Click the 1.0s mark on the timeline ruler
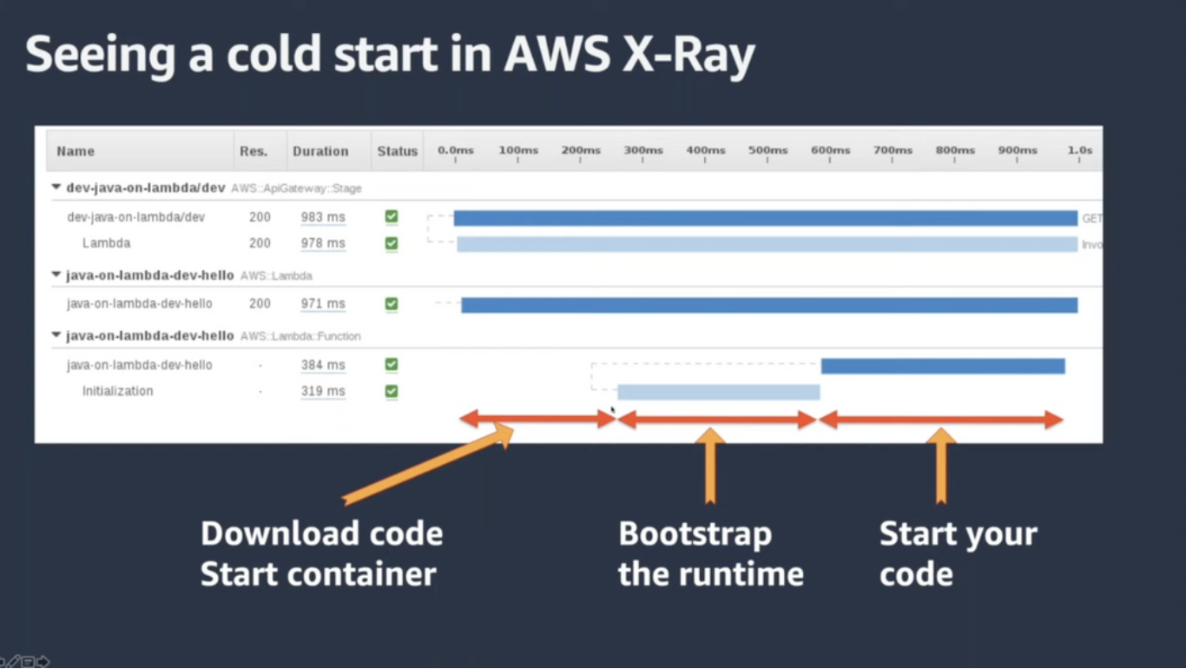This screenshot has width=1186, height=669. coord(1080,151)
